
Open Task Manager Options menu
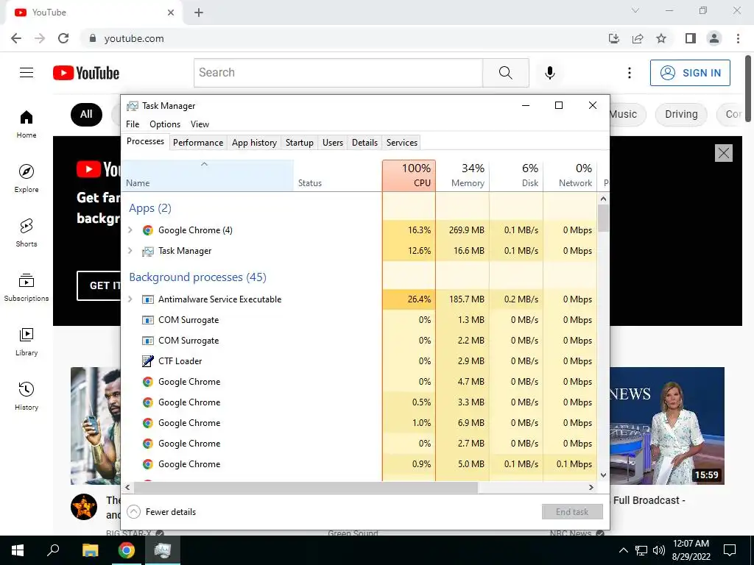tap(165, 124)
